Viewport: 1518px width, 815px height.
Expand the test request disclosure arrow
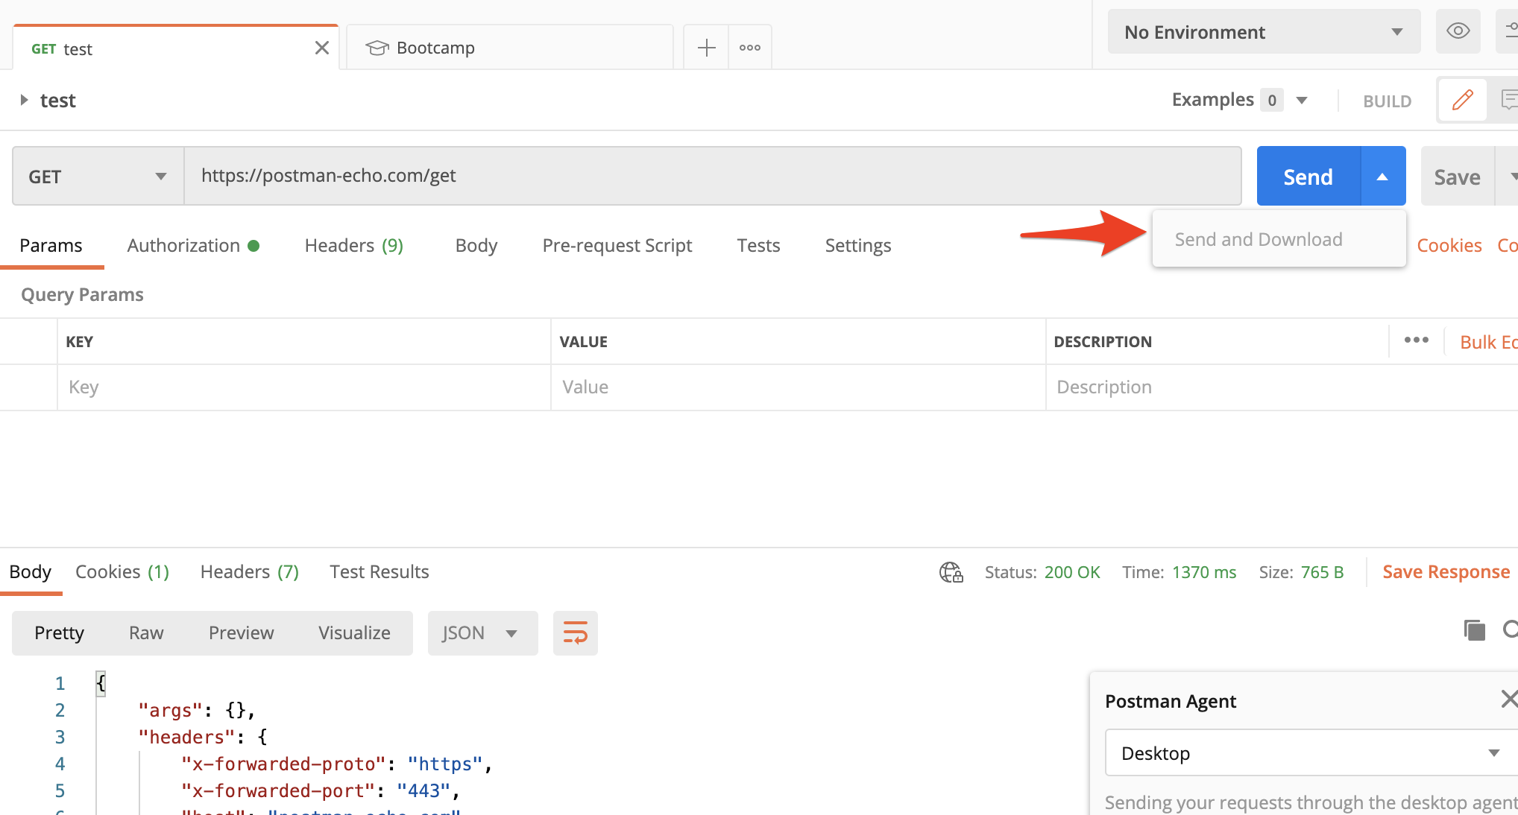pyautogui.click(x=23, y=100)
